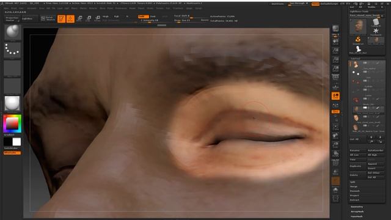Open the current material sphere picker
This screenshot has height=220, width=391.
(x=12, y=103)
